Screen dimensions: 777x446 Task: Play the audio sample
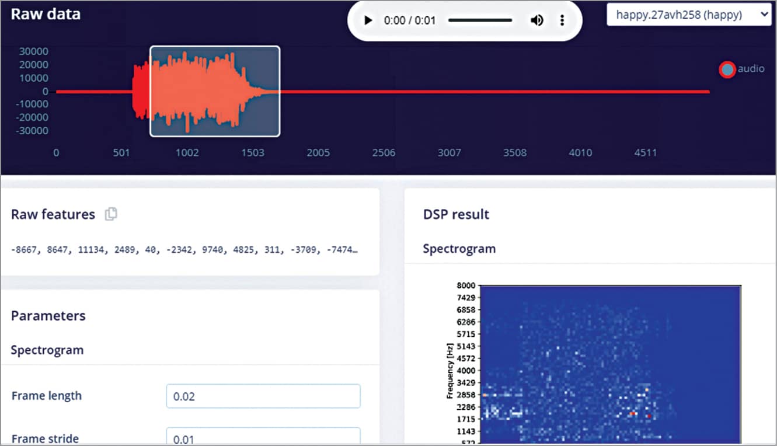tap(368, 20)
